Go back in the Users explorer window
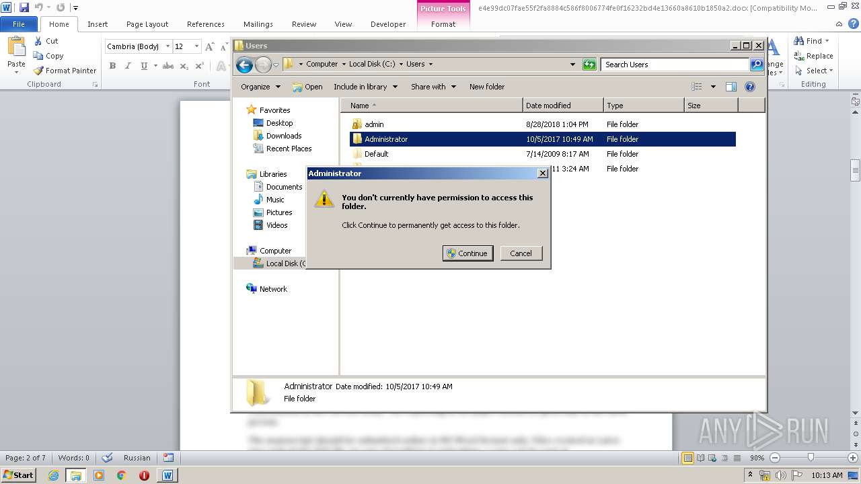 [x=244, y=65]
